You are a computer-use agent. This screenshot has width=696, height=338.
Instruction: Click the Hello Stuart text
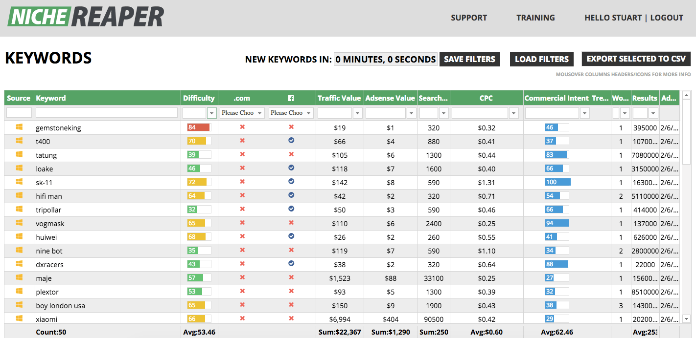(613, 18)
